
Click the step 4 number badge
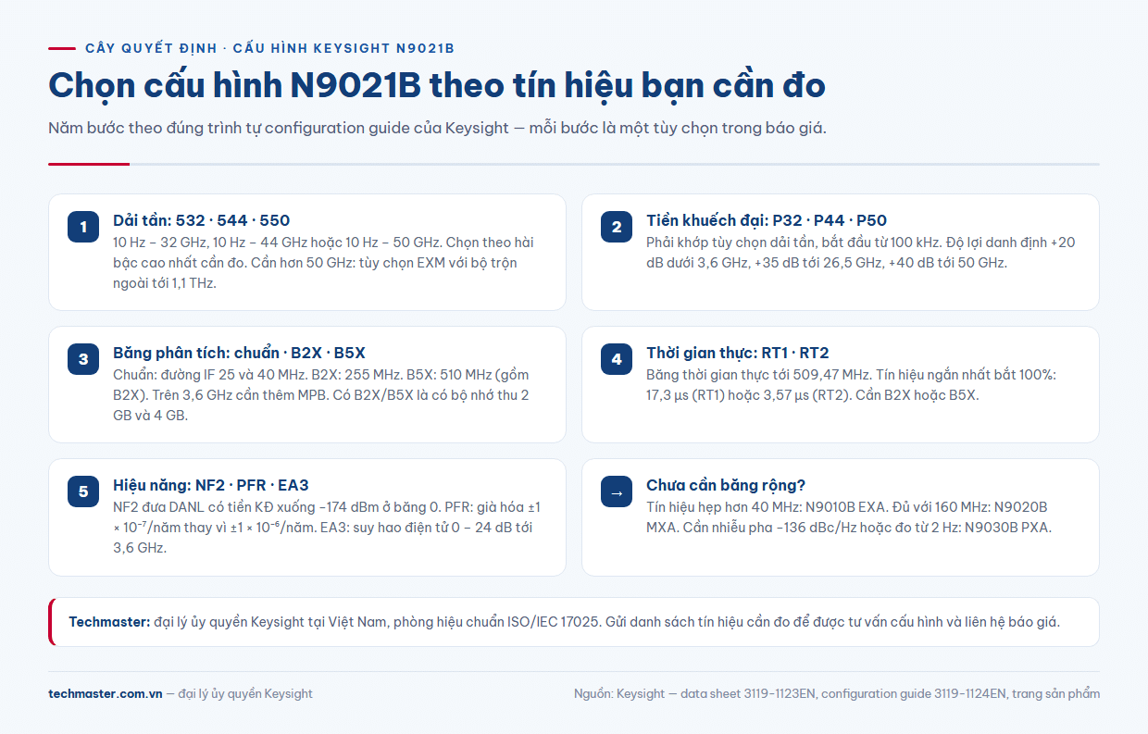[617, 359]
